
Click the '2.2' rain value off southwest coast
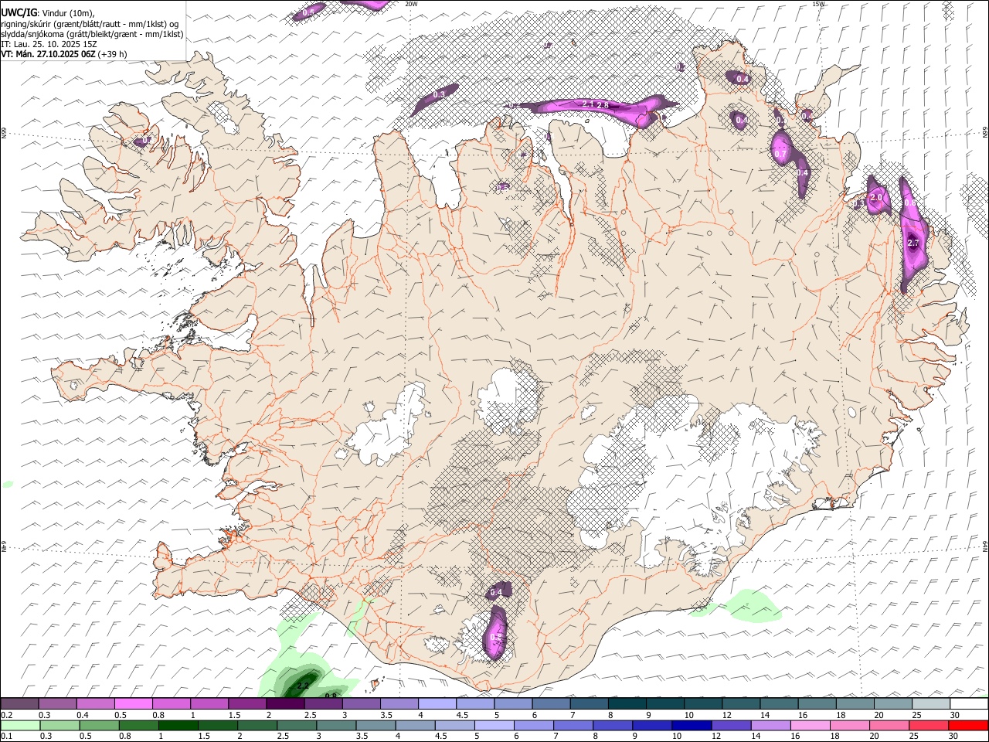[303, 686]
